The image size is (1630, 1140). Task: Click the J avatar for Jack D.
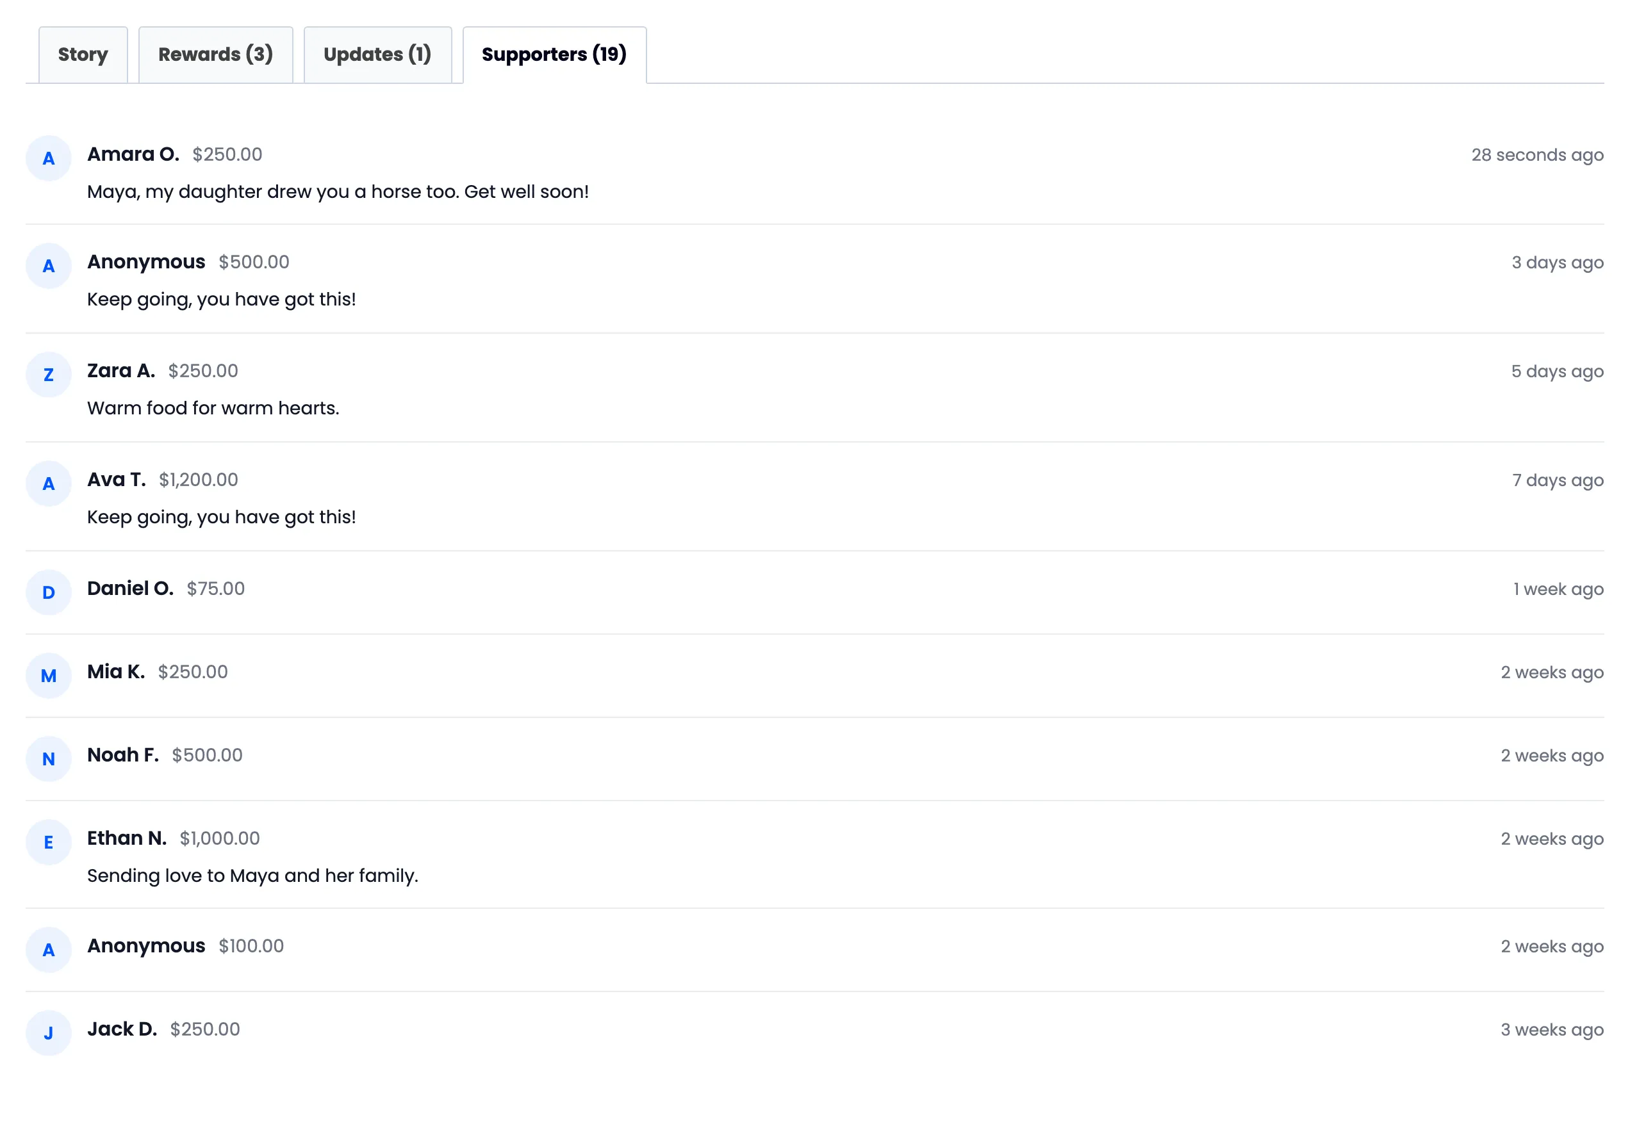(x=48, y=1034)
